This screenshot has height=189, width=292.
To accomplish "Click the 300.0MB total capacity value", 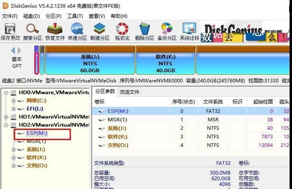I will [x=220, y=173].
